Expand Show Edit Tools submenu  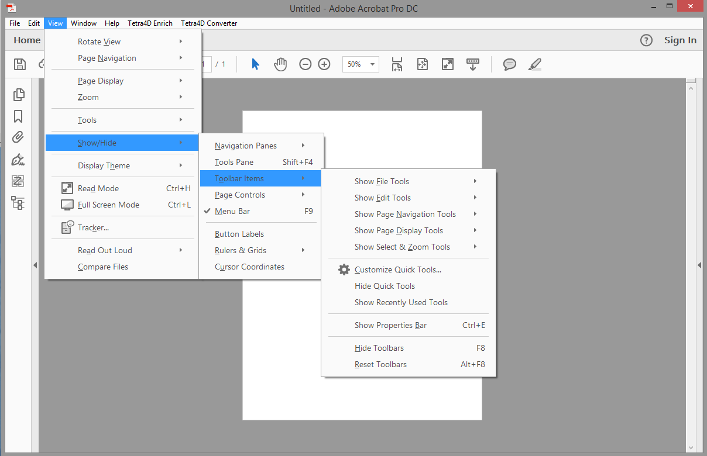pyautogui.click(x=409, y=198)
